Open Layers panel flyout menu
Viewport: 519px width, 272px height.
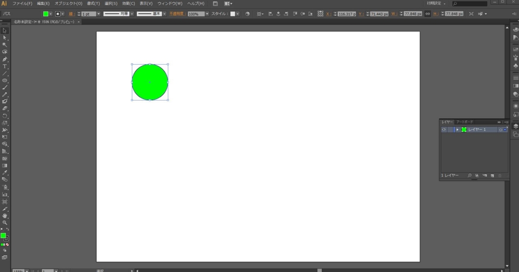[506, 122]
